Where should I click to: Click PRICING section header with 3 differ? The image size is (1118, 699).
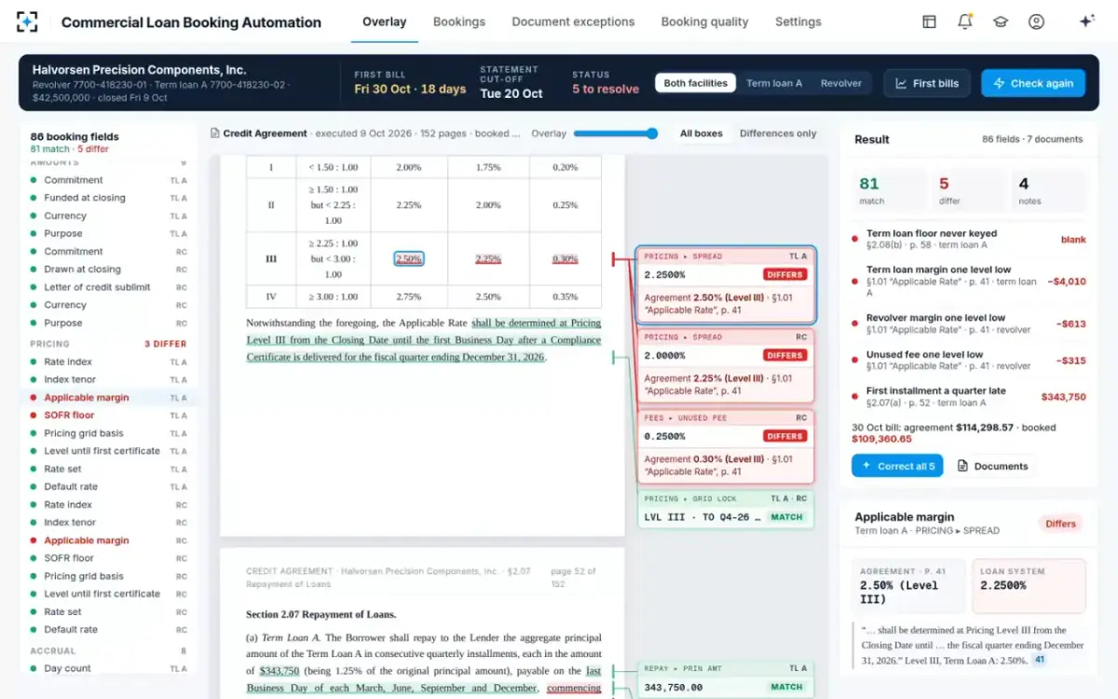(x=109, y=344)
